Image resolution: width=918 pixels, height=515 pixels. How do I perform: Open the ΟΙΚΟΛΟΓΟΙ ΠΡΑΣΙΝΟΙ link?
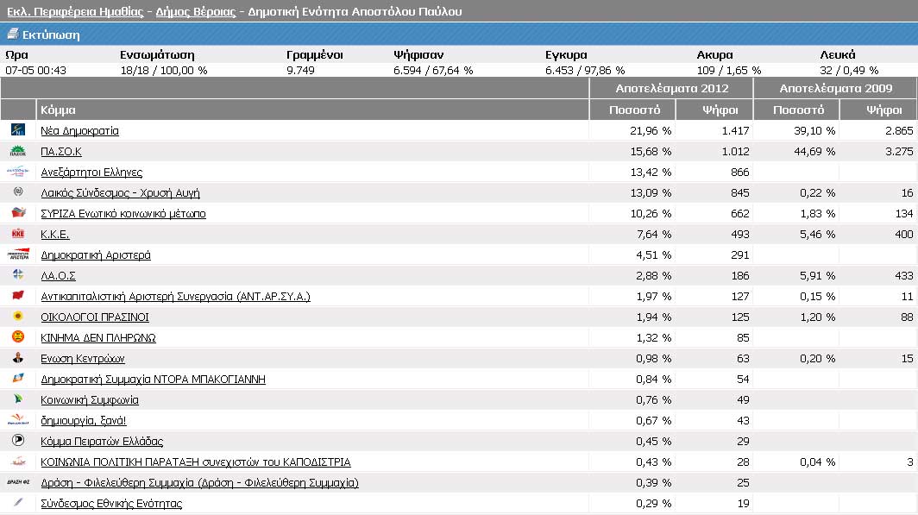[95, 317]
